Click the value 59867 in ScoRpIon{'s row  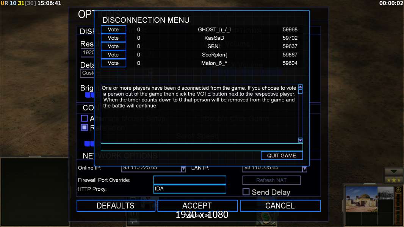pyautogui.click(x=290, y=55)
